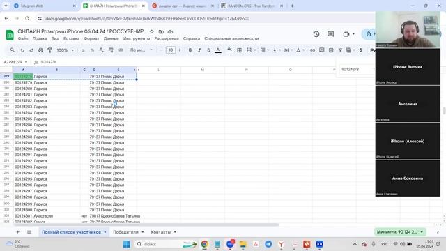This screenshot has width=446, height=251.
Task: Toggle bold formatting
Action: 190,50
